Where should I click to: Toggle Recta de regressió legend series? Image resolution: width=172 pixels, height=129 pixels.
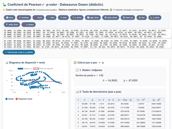pyautogui.click(x=43, y=68)
